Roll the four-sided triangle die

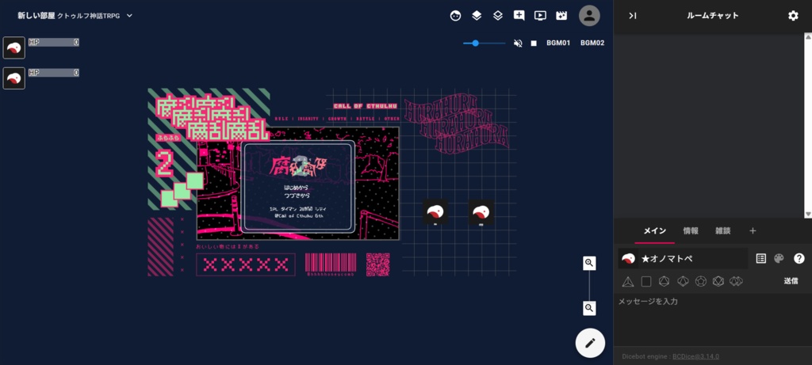628,281
